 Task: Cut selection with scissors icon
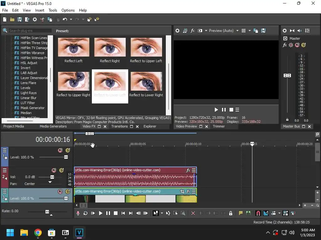click(x=42, y=19)
